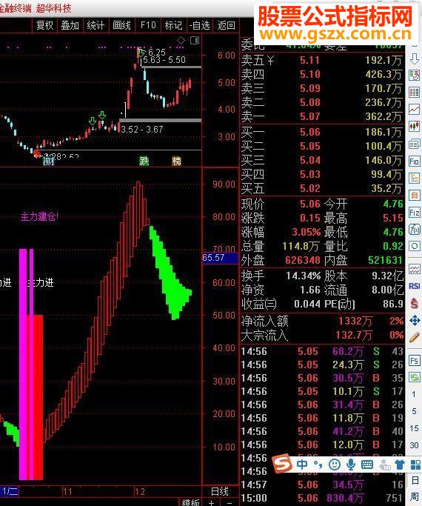Switch to 30-minute period

coord(414,445)
